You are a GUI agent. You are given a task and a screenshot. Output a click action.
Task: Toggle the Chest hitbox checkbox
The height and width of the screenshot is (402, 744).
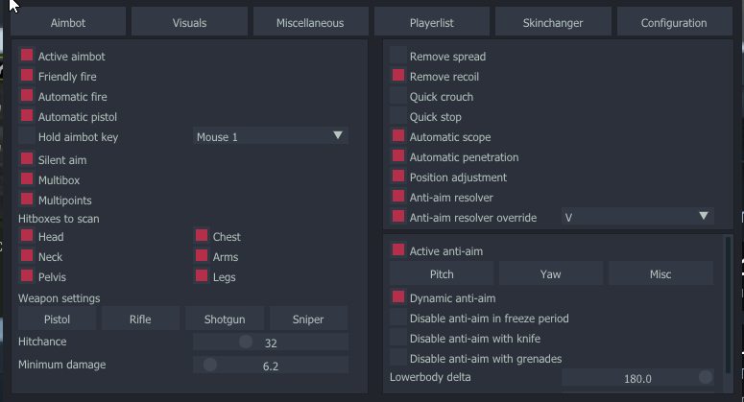click(202, 236)
